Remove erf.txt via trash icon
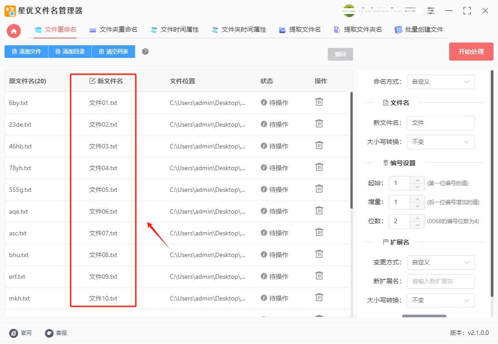498x344 pixels. coord(319,276)
